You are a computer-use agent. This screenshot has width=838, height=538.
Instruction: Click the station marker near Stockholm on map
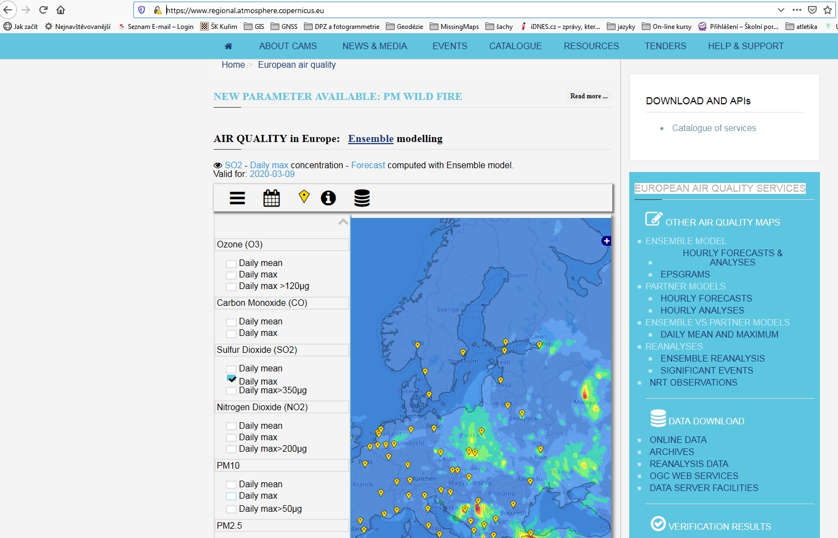click(463, 353)
